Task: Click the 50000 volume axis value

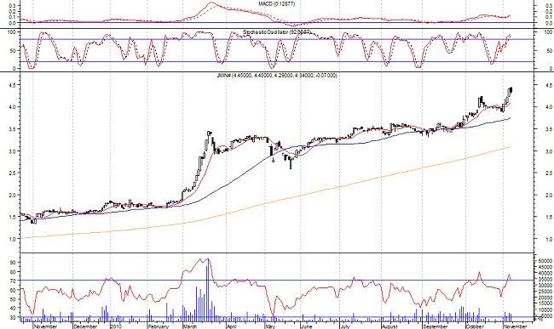Action: click(x=545, y=261)
